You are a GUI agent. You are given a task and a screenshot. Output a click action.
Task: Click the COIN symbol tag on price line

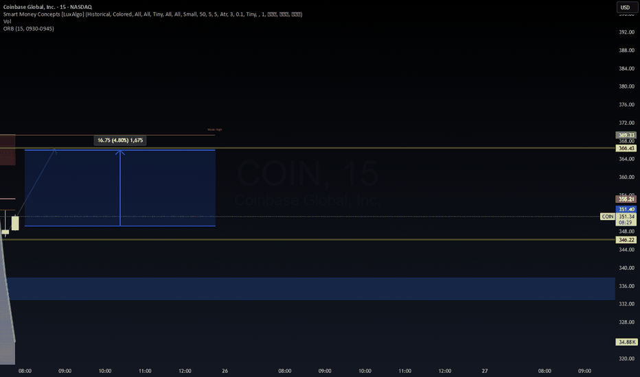(x=607, y=217)
